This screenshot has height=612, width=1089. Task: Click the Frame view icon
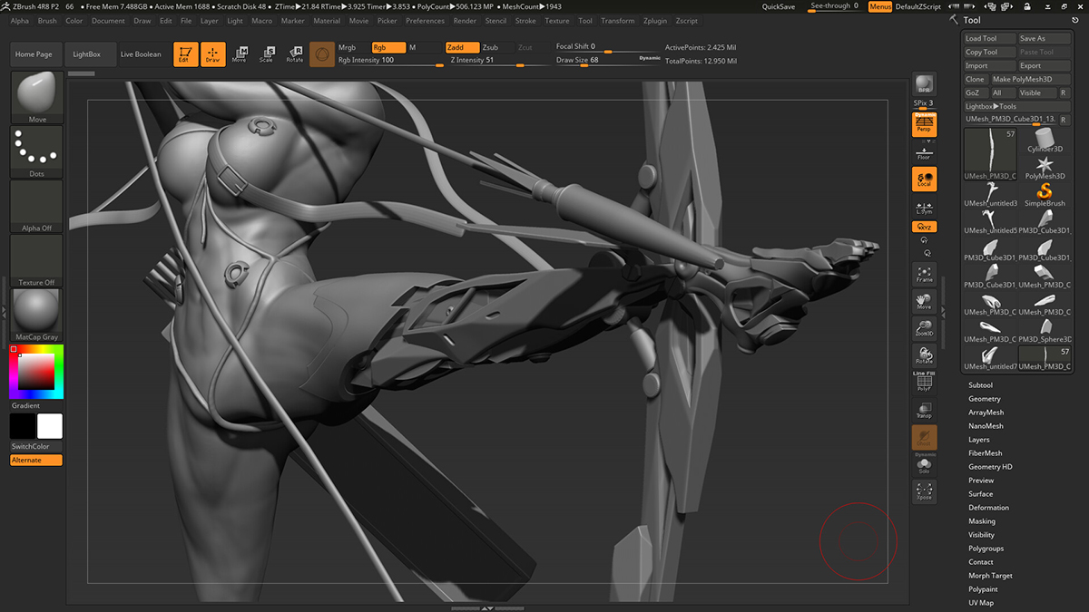pyautogui.click(x=924, y=274)
